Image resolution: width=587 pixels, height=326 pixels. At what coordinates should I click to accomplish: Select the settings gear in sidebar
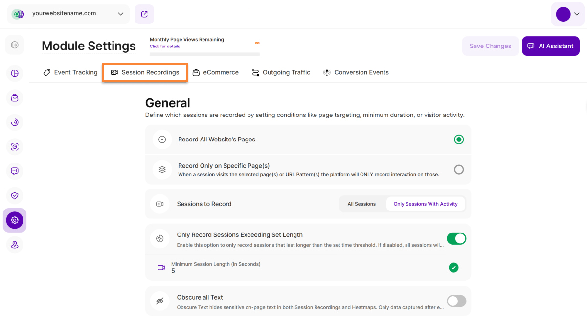tap(15, 220)
